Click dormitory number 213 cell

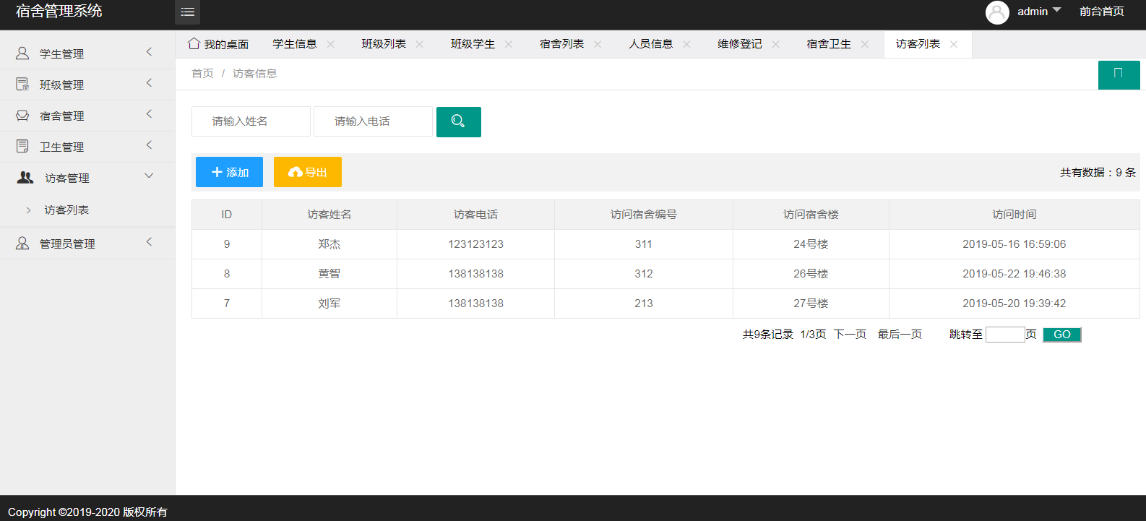click(x=644, y=303)
